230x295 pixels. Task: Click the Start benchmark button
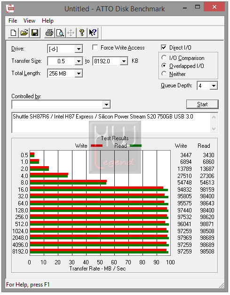(202, 104)
